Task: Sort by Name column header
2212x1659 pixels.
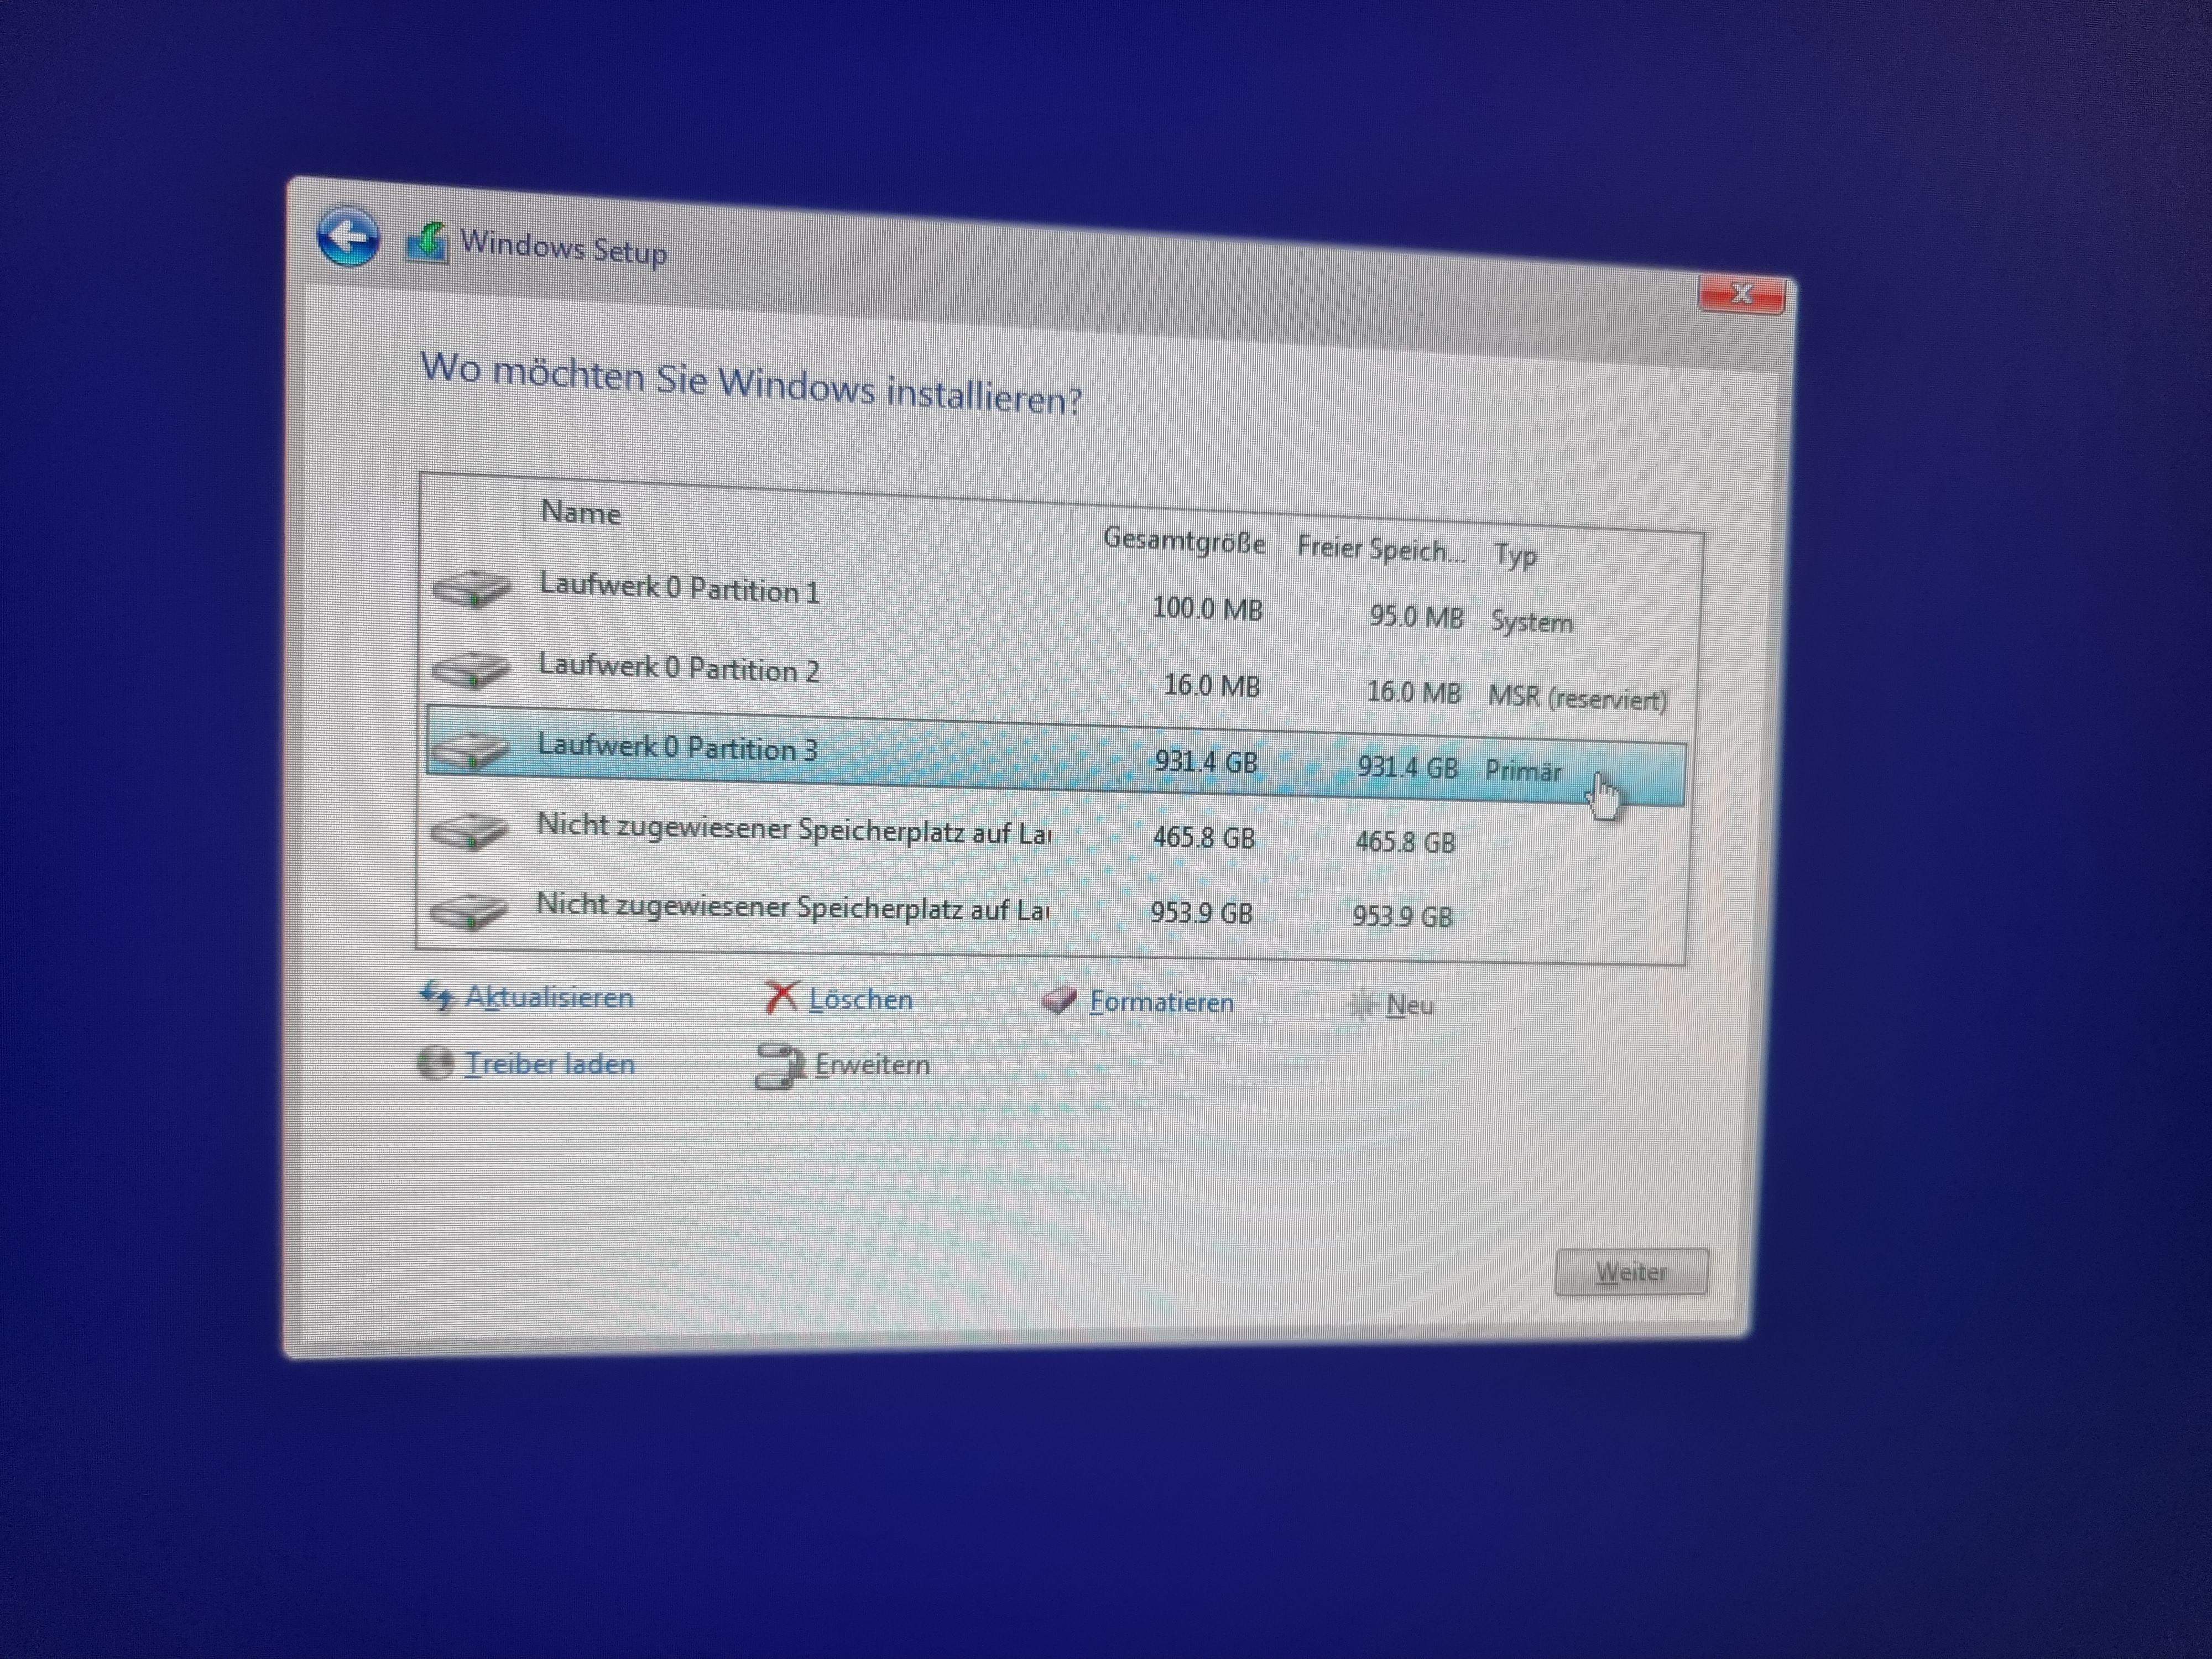Action: click(x=581, y=513)
